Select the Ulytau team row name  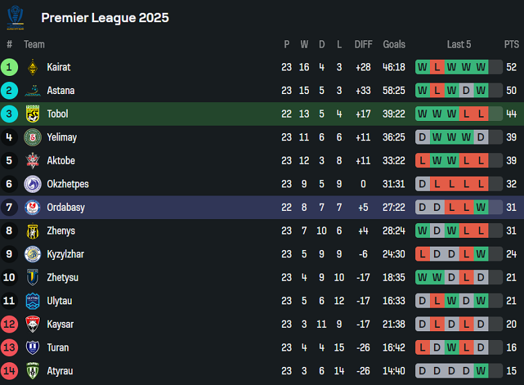pos(59,301)
